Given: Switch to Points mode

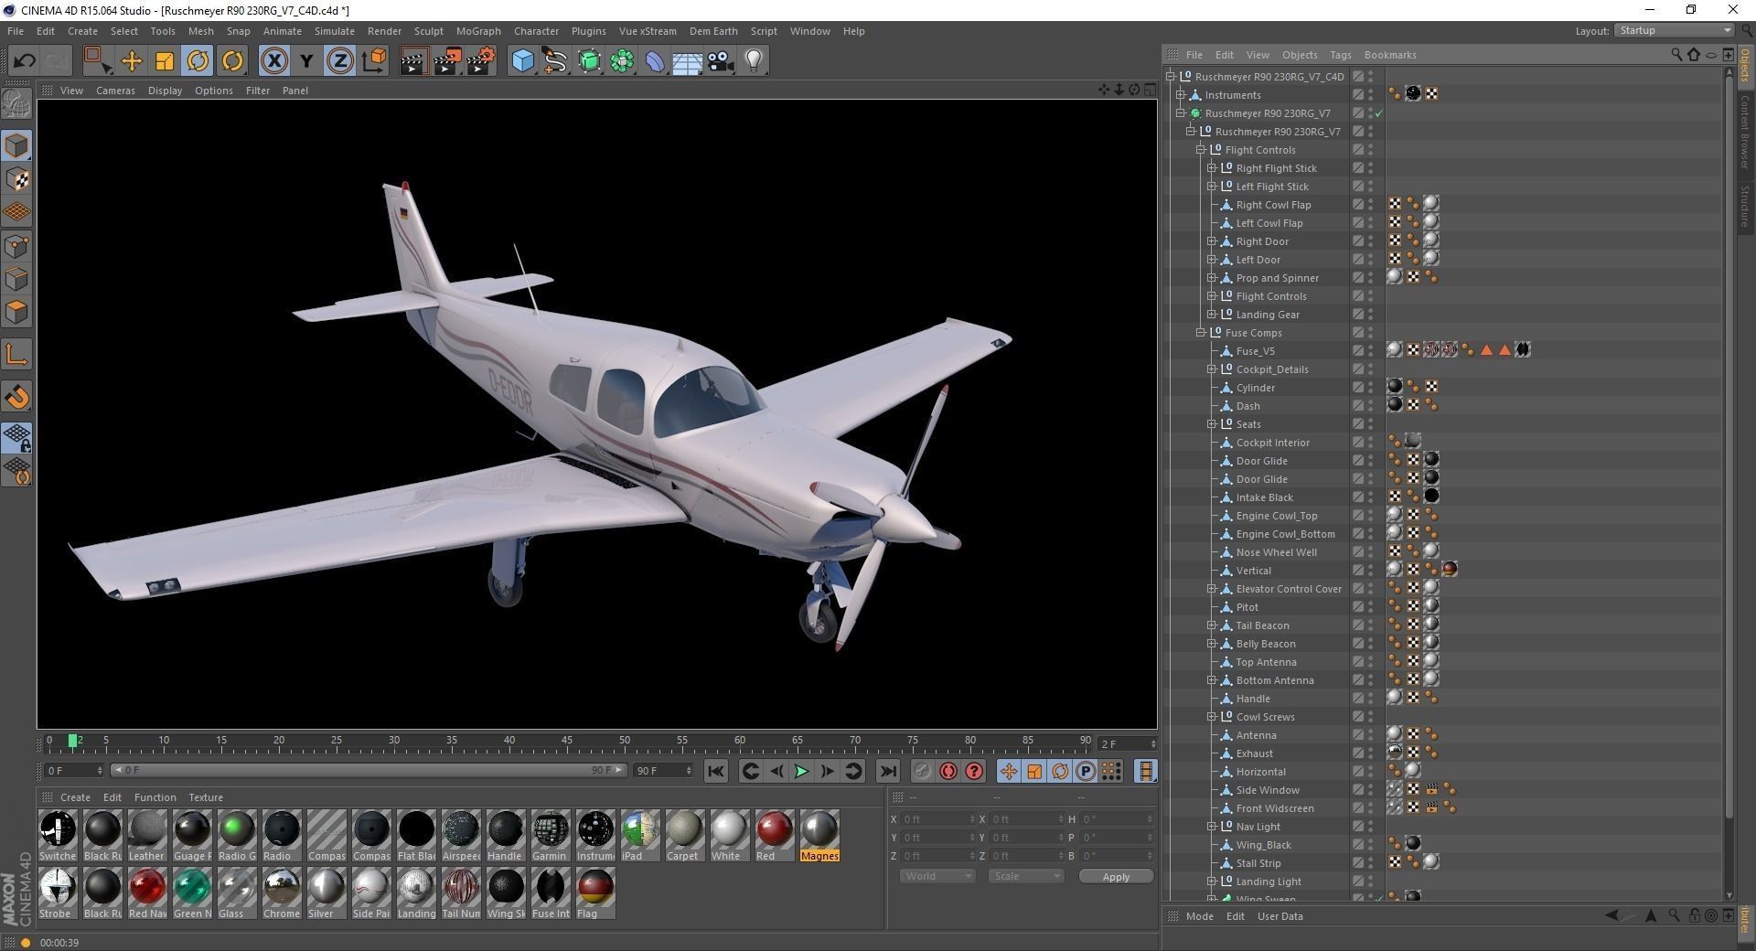Looking at the screenshot, I should [x=16, y=246].
